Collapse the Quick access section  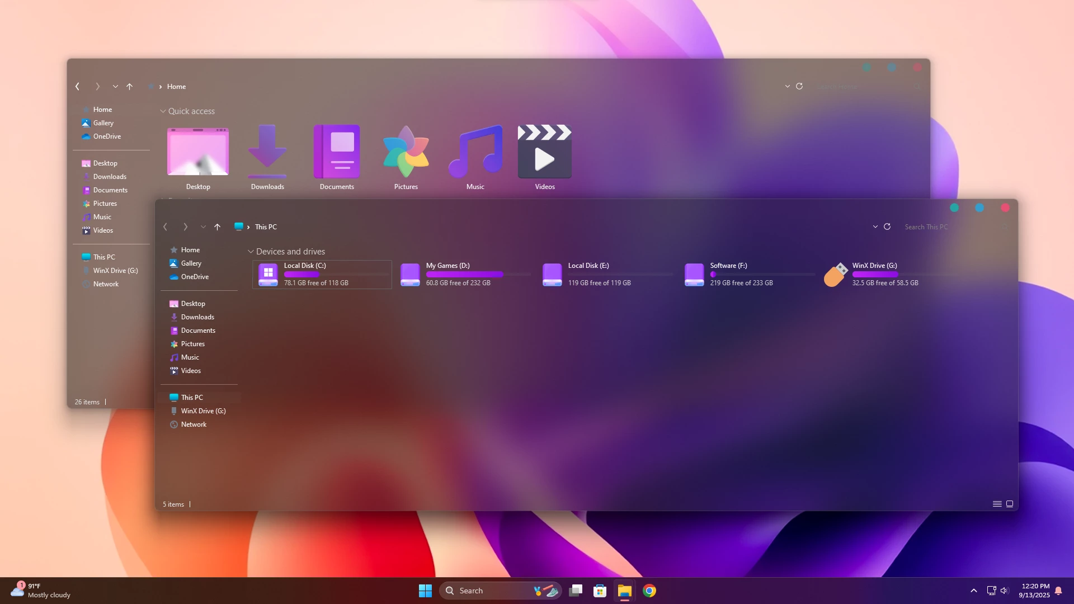[x=163, y=111]
